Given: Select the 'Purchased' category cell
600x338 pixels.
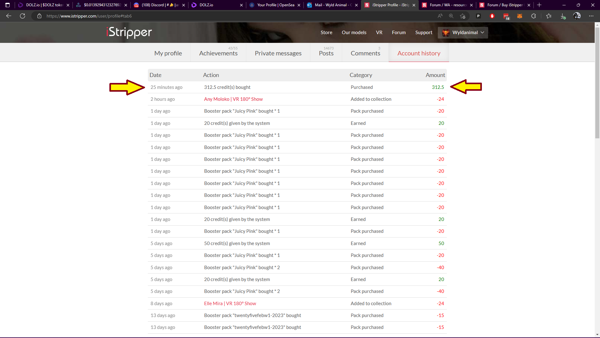Looking at the screenshot, I should tap(362, 87).
